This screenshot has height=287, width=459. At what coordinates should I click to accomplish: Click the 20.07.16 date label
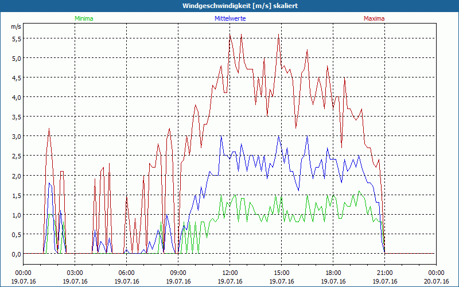(x=437, y=281)
